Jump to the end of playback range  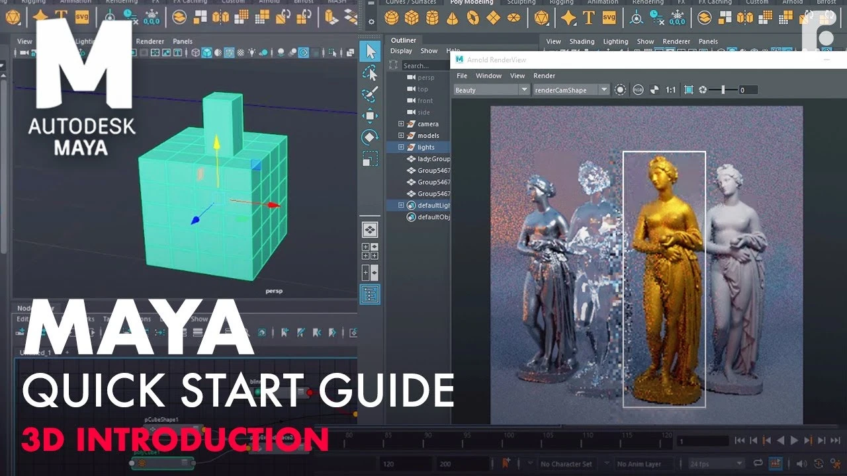[835, 440]
